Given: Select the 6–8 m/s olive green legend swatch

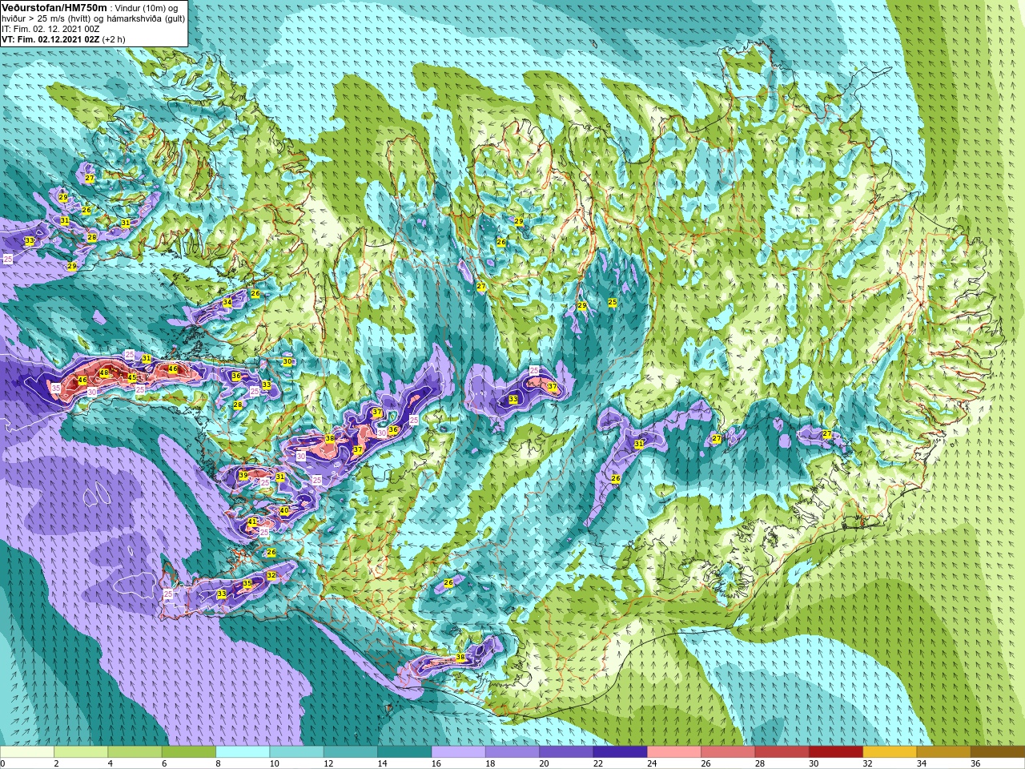Looking at the screenshot, I should click(189, 752).
